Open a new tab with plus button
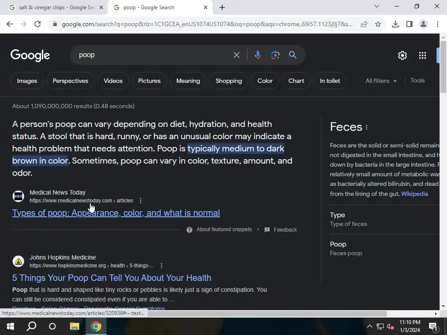The height and width of the screenshot is (335, 447). point(222,8)
